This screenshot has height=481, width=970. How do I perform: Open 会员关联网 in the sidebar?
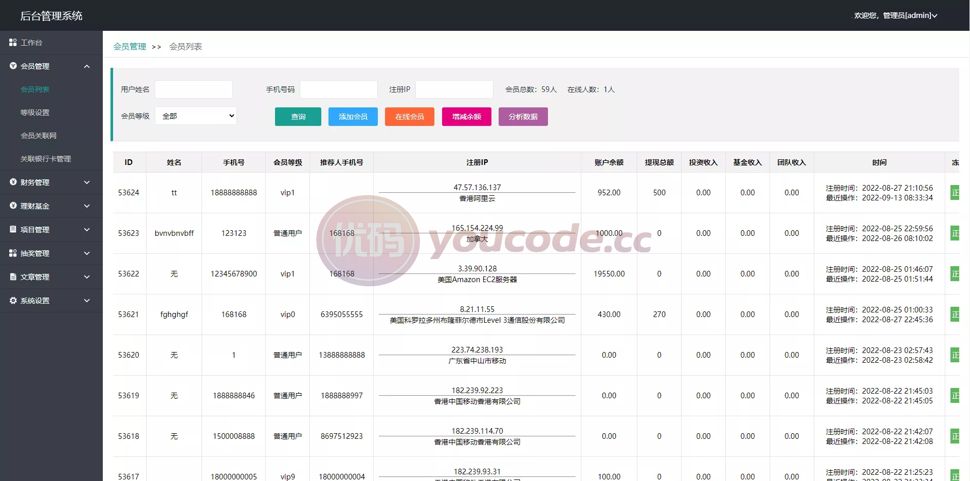(x=39, y=136)
